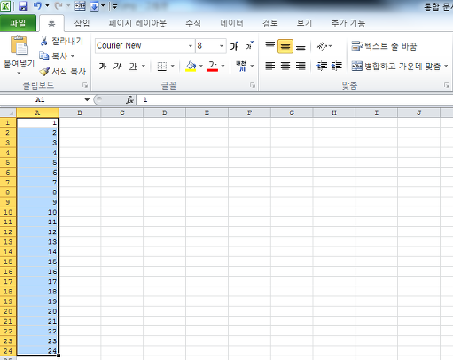Click the decrease font size icon
453x360 pixels.
[x=250, y=45]
